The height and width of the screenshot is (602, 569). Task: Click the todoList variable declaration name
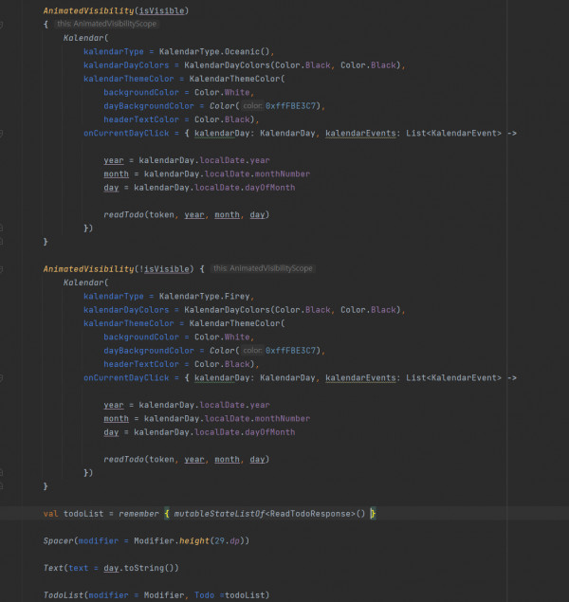[83, 513]
